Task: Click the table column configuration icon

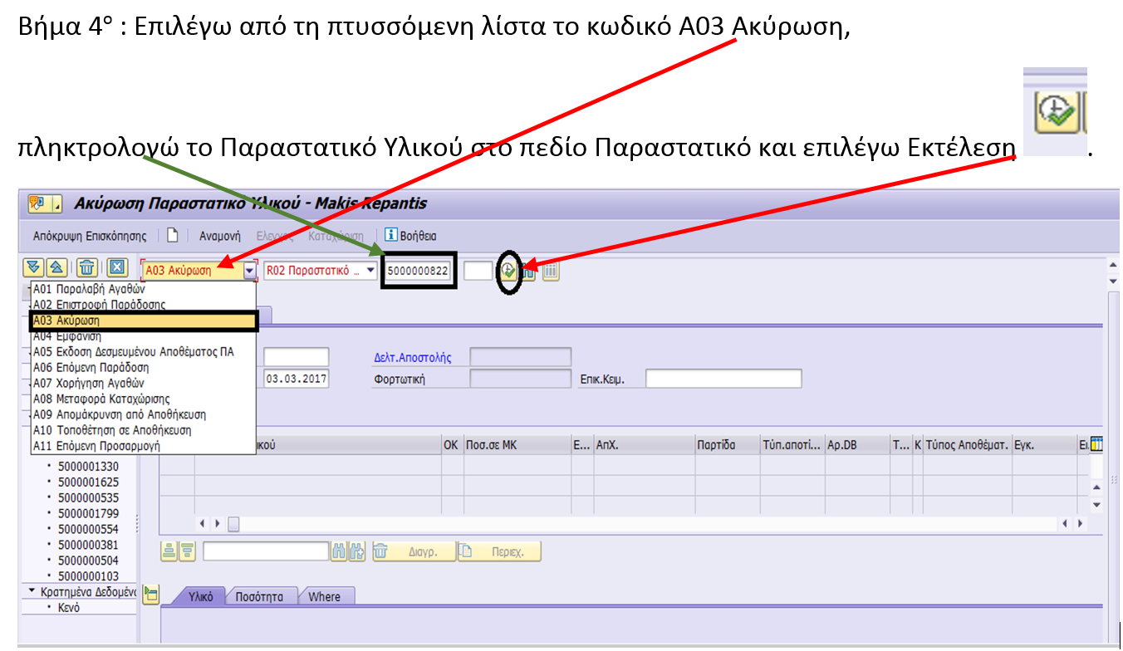Action: click(x=1096, y=444)
